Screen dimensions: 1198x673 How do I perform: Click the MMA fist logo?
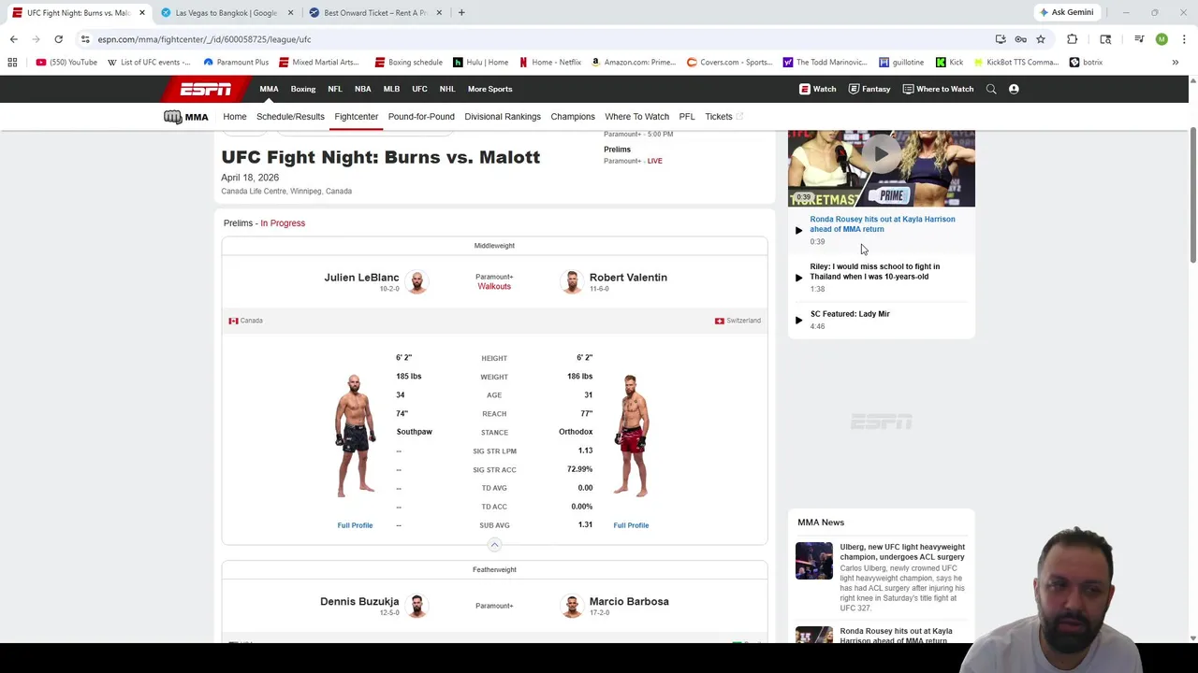(185, 117)
